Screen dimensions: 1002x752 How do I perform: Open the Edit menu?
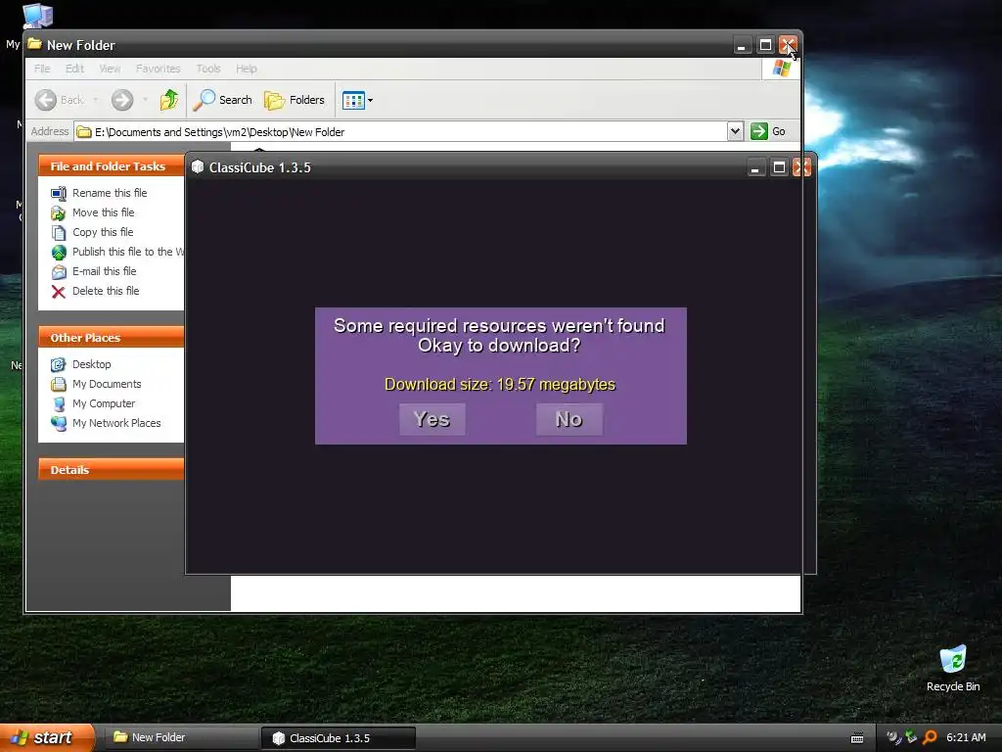click(74, 69)
